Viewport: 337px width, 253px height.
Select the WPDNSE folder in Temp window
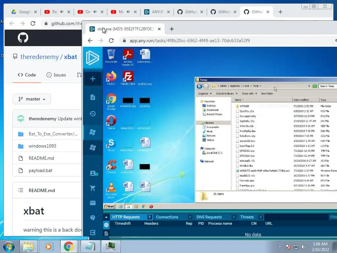pyautogui.click(x=245, y=106)
